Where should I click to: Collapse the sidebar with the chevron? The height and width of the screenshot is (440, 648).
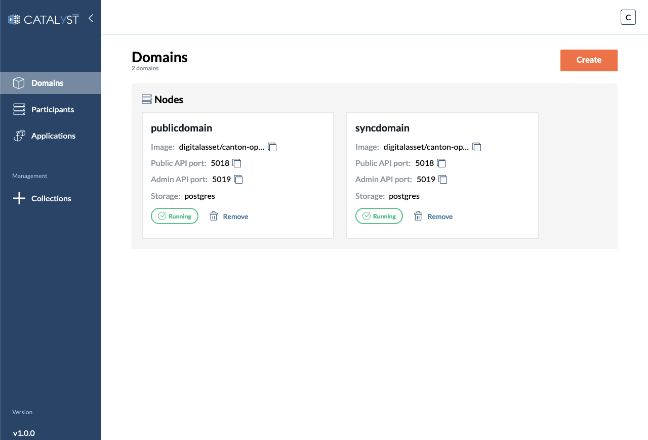point(91,18)
